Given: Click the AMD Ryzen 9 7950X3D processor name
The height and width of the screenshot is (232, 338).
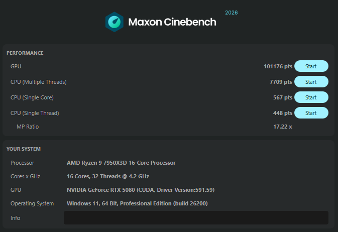Looking at the screenshot, I should 121,163.
